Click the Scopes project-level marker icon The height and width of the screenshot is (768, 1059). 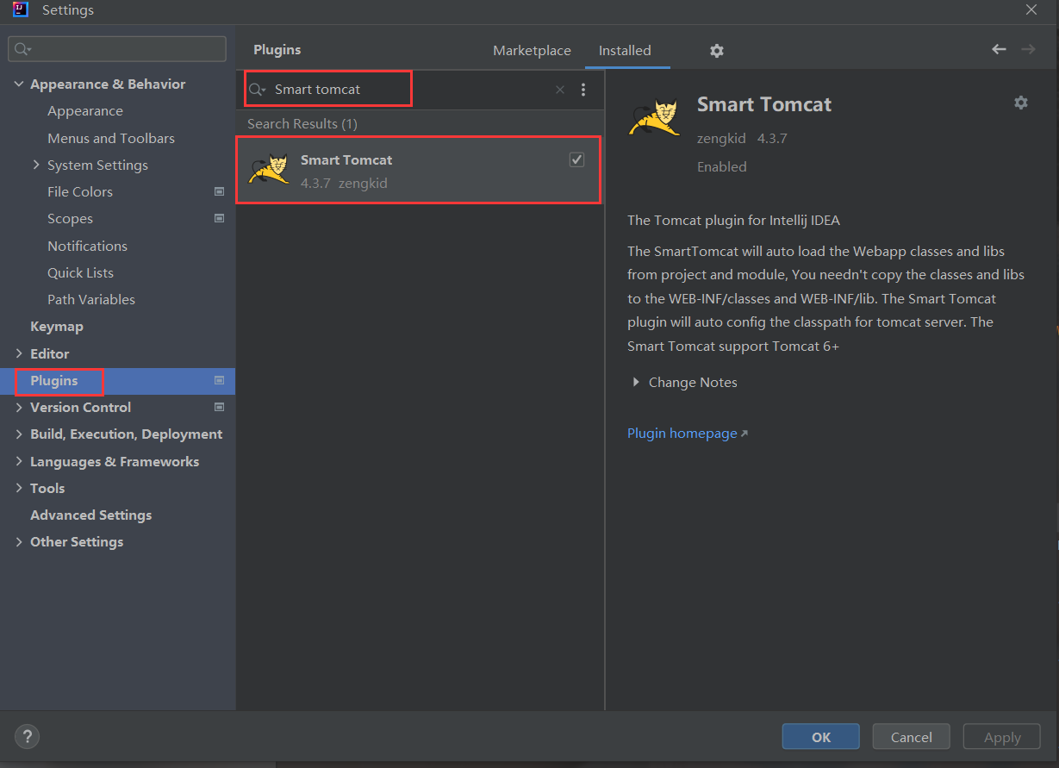pos(219,219)
